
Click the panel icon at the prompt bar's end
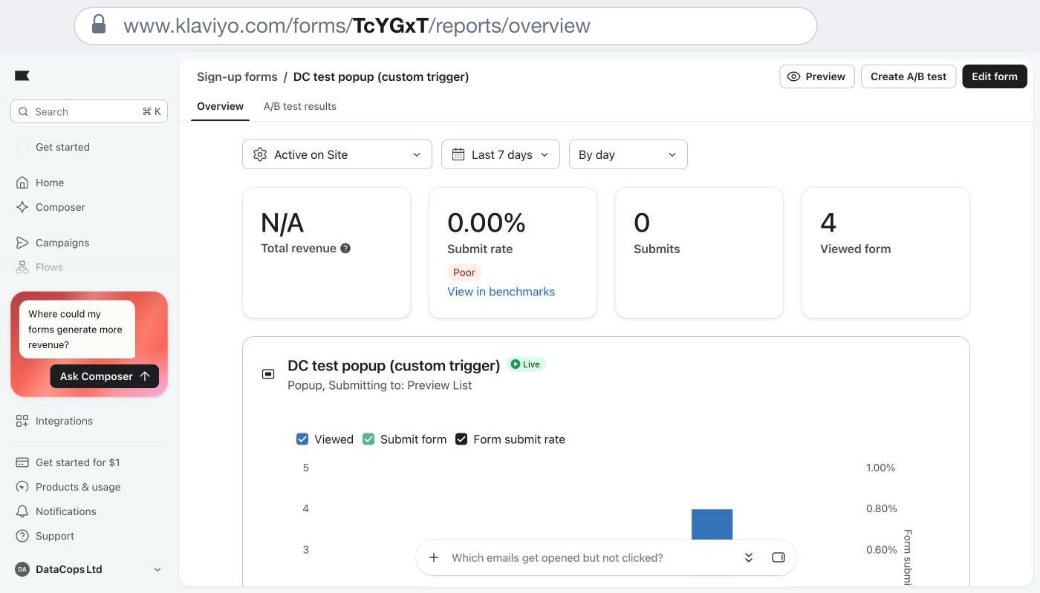(779, 557)
